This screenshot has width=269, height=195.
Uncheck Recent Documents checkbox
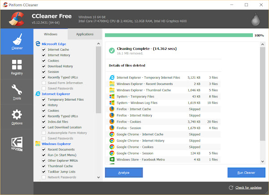coord(44,150)
